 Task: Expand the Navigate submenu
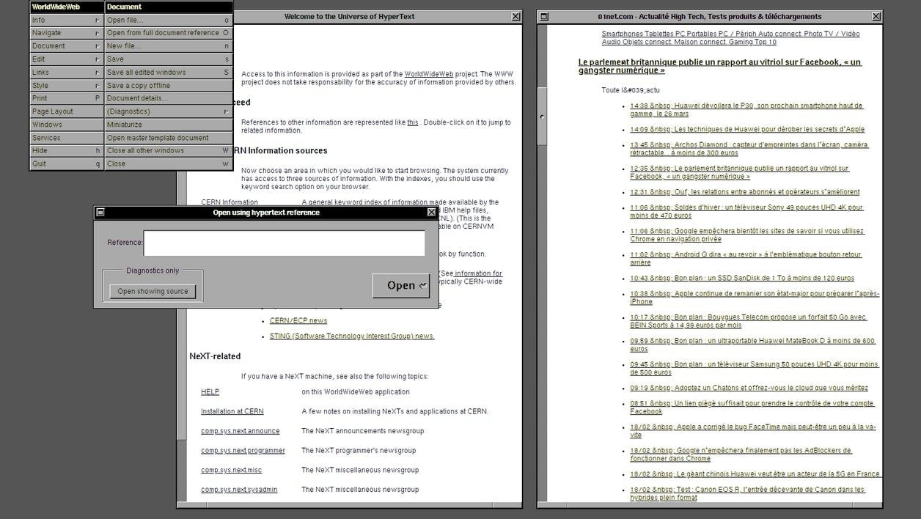coord(66,33)
